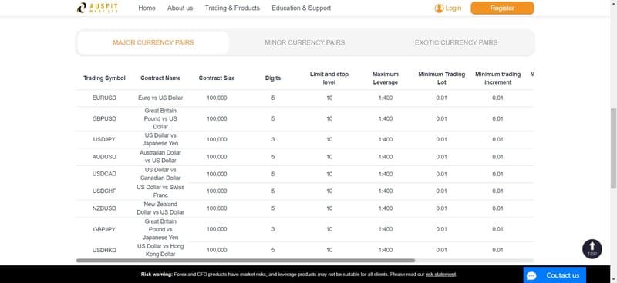
Task: Click the Maximum Leverage column header
Action: pyautogui.click(x=385, y=78)
